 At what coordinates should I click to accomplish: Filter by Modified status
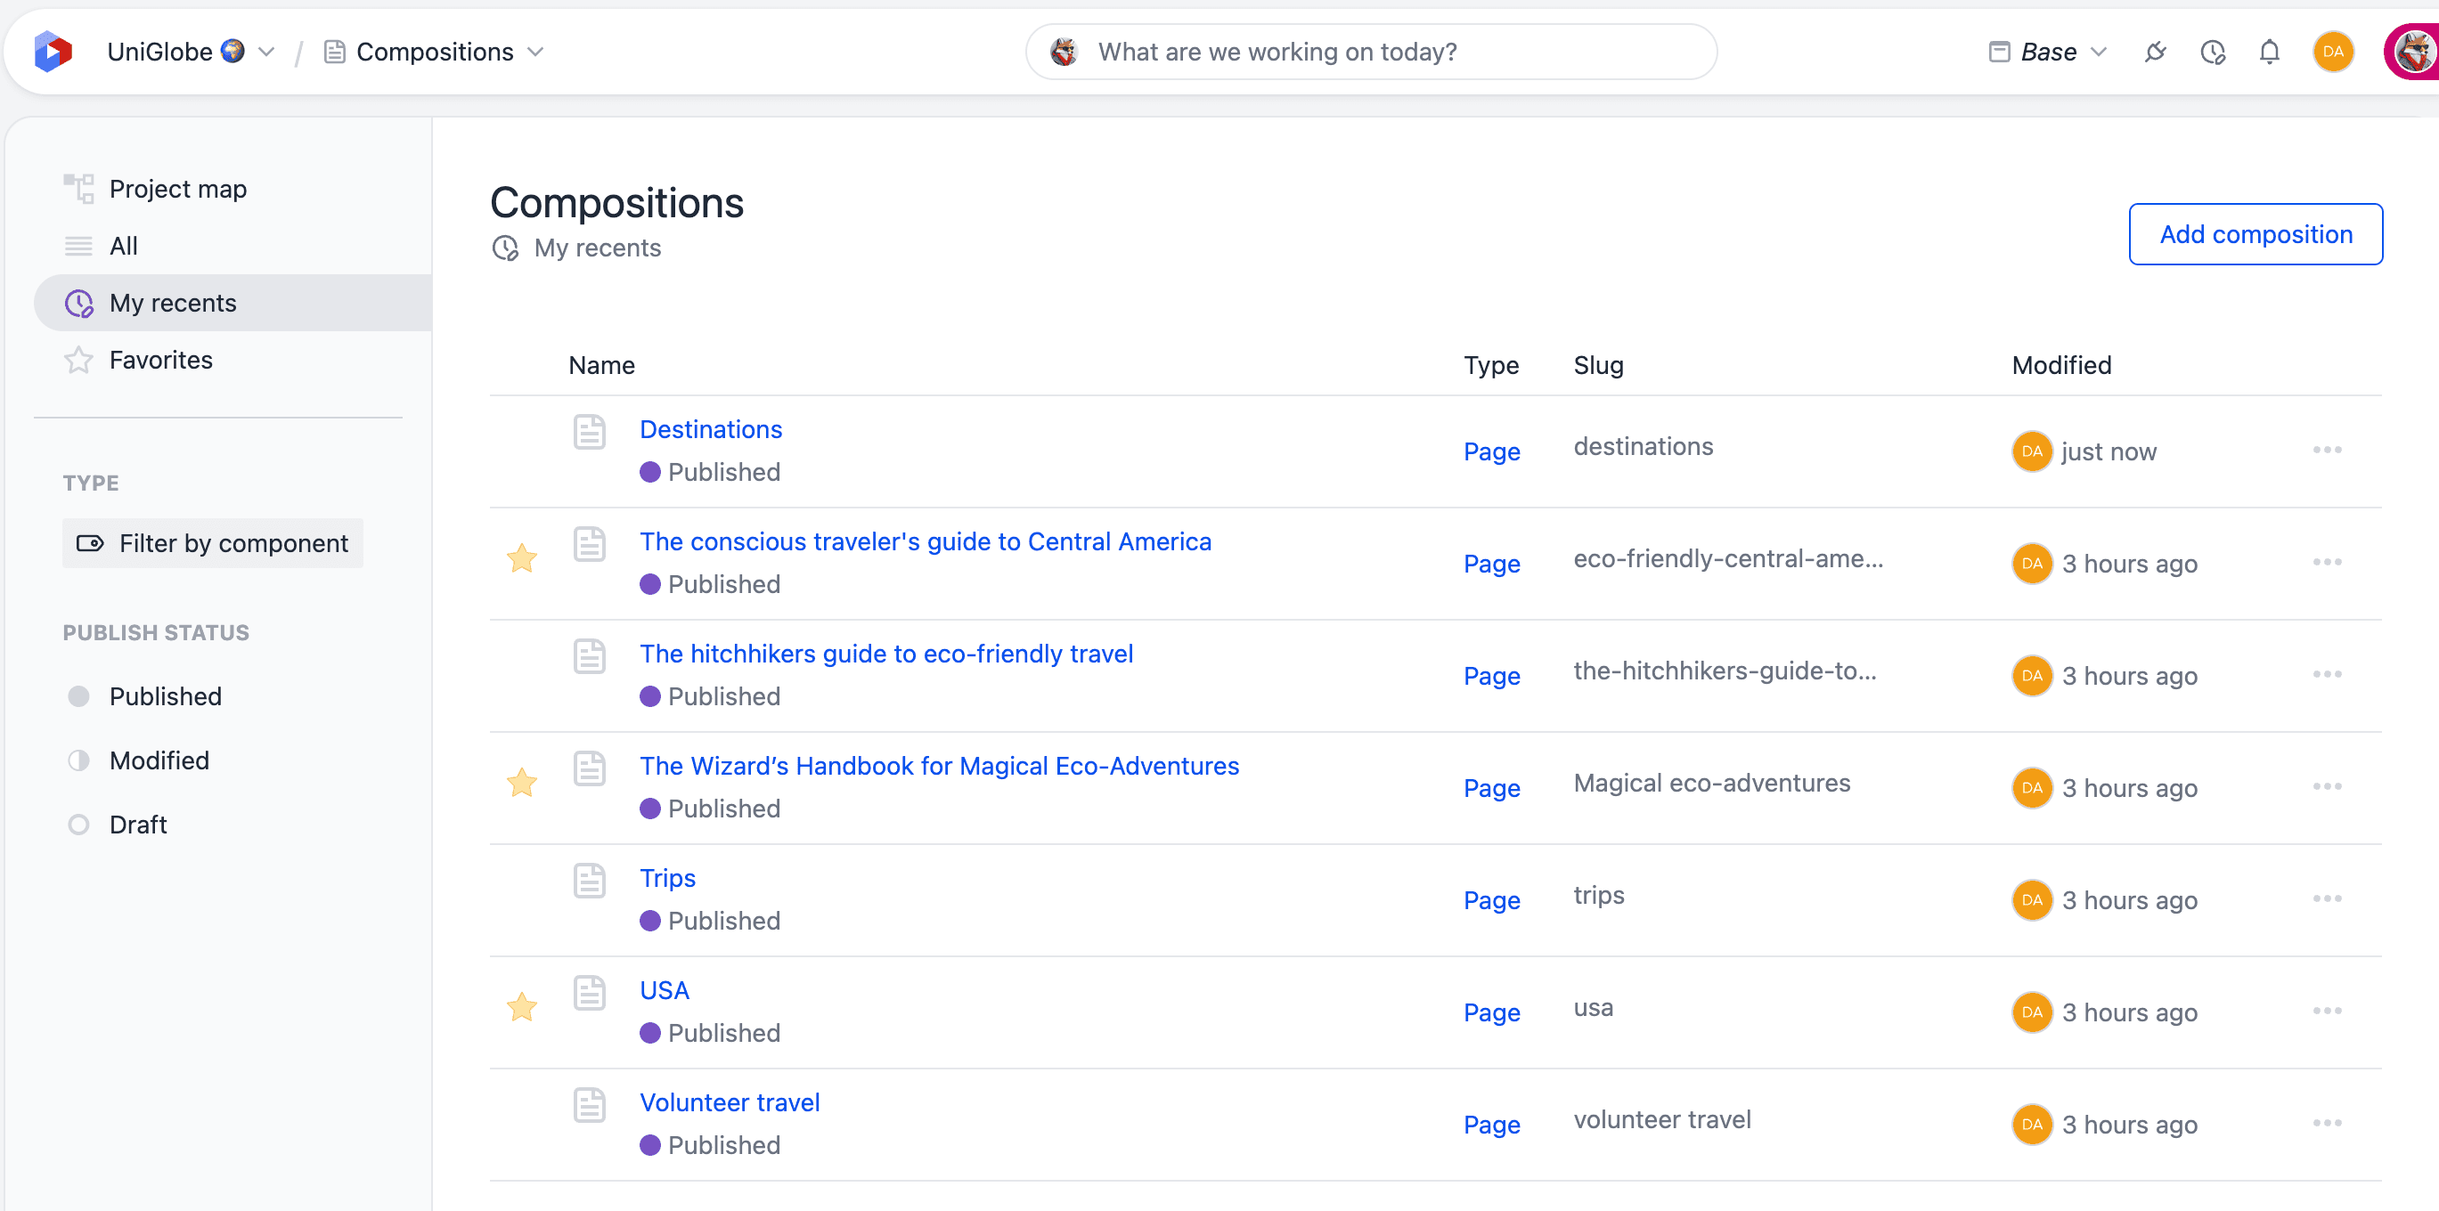click(139, 760)
